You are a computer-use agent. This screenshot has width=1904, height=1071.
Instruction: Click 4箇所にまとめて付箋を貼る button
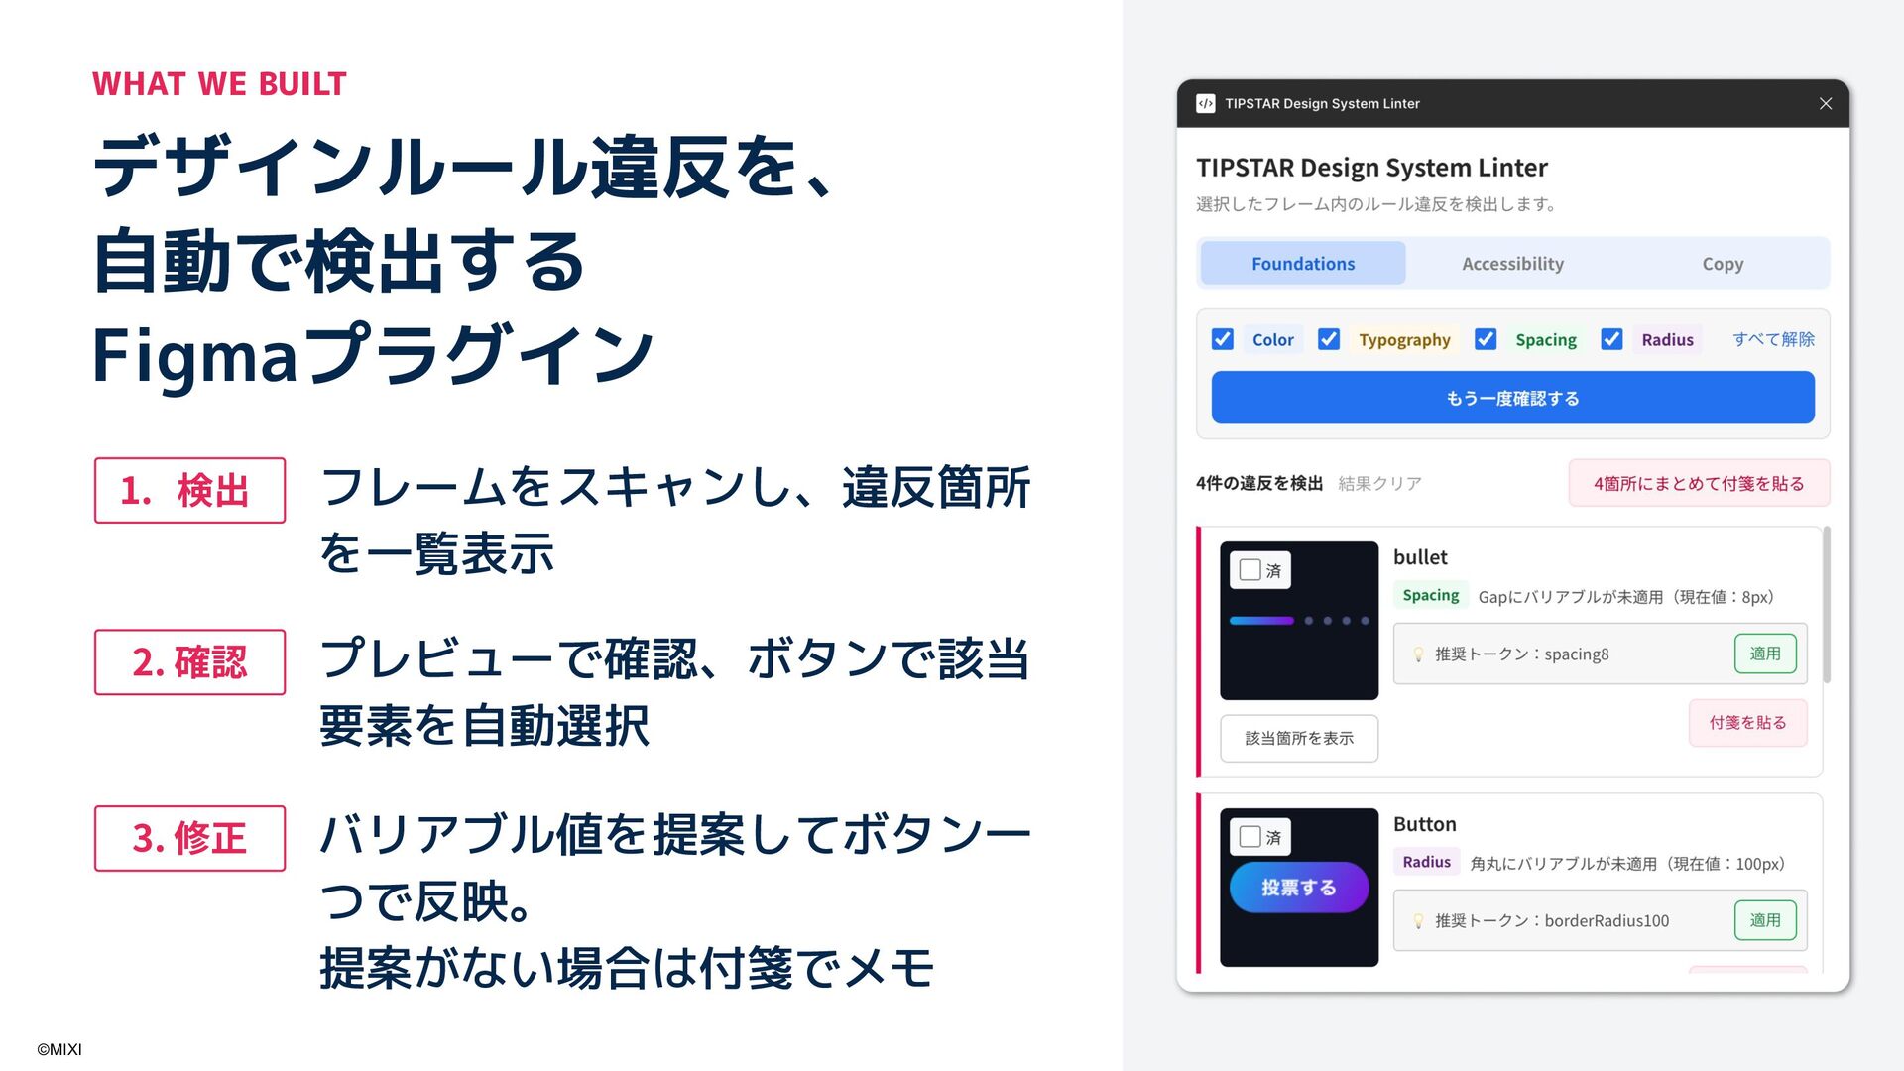click(x=1699, y=483)
